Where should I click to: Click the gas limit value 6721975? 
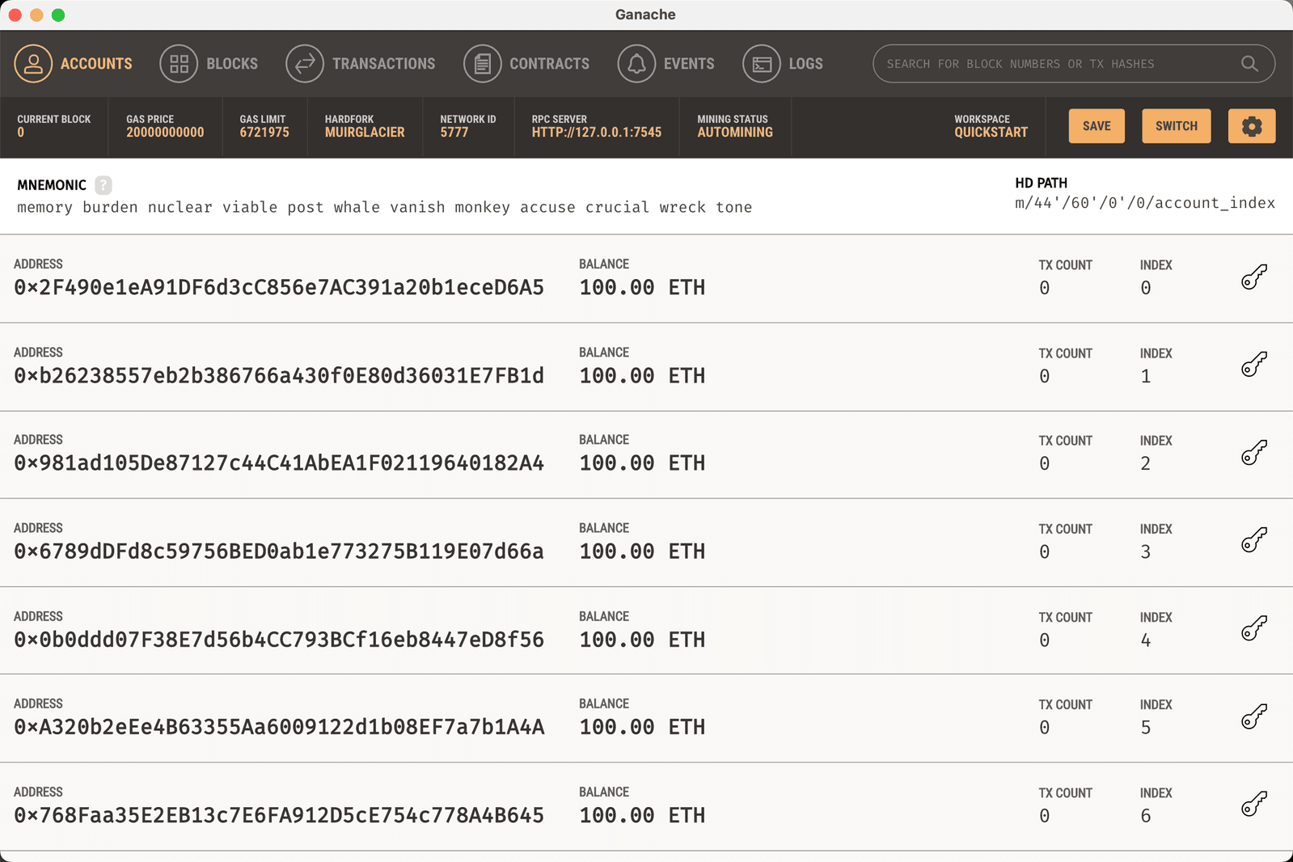pyautogui.click(x=264, y=133)
